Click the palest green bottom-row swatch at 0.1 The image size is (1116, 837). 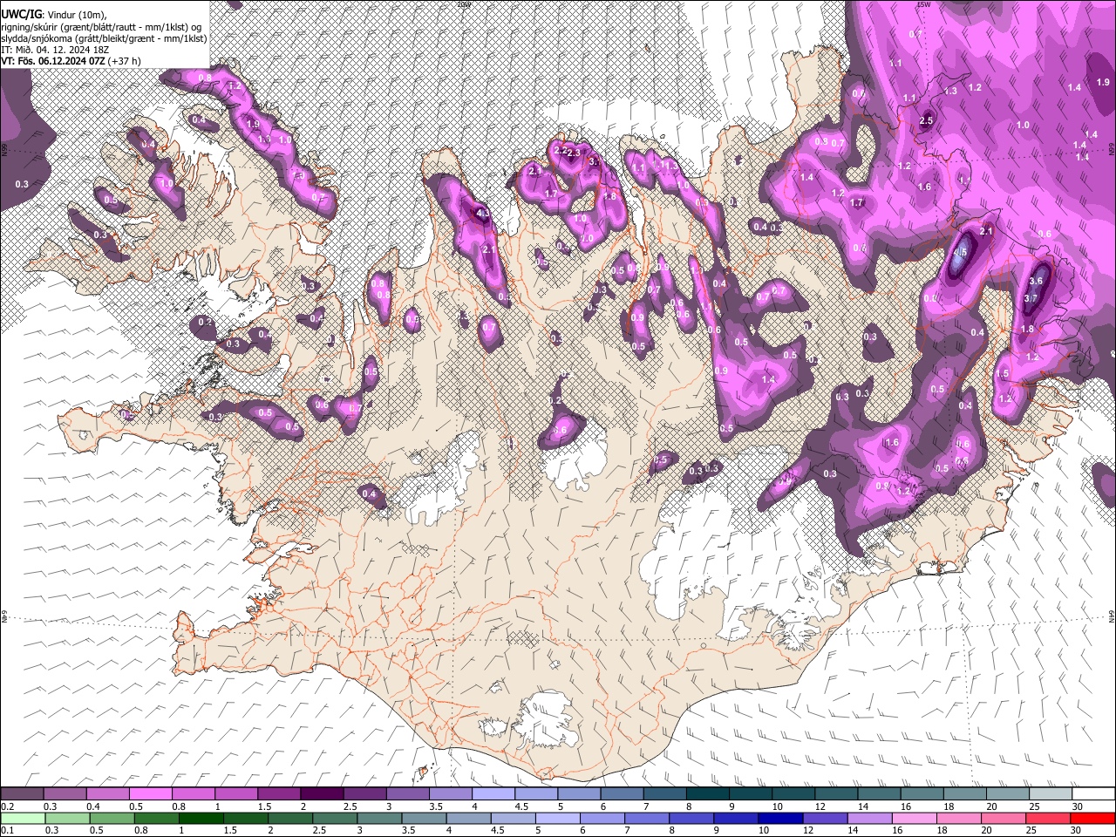pyautogui.click(x=22, y=818)
